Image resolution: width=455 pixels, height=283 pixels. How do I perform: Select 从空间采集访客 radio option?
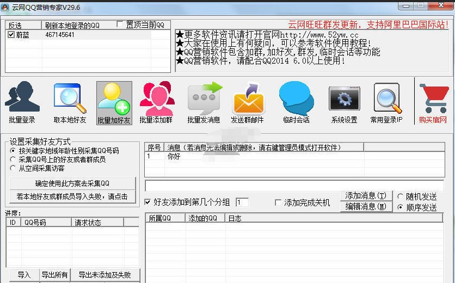tap(13, 168)
